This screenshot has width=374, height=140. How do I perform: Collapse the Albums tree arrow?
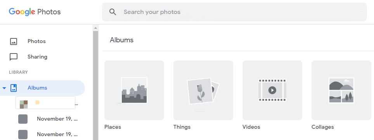(x=4, y=88)
